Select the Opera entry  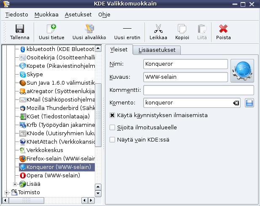(x=50, y=176)
